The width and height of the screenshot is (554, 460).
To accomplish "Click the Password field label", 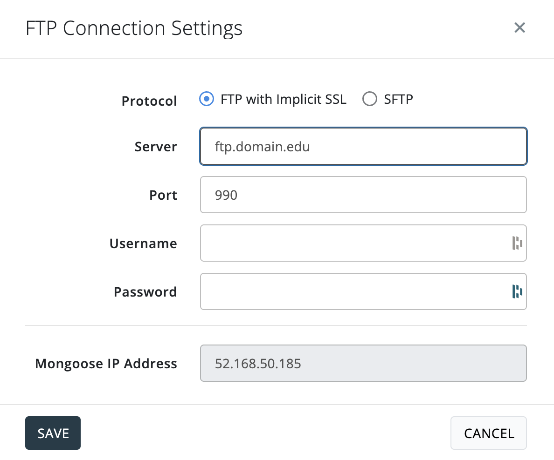I will click(x=145, y=292).
